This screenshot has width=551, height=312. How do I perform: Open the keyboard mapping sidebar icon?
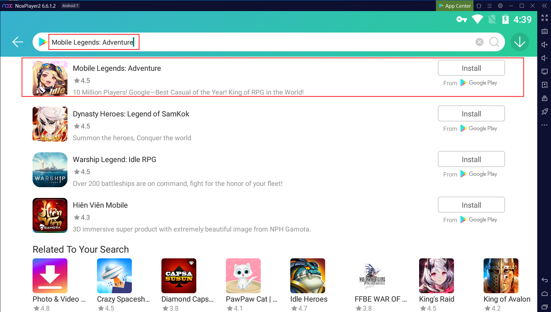coord(544,31)
